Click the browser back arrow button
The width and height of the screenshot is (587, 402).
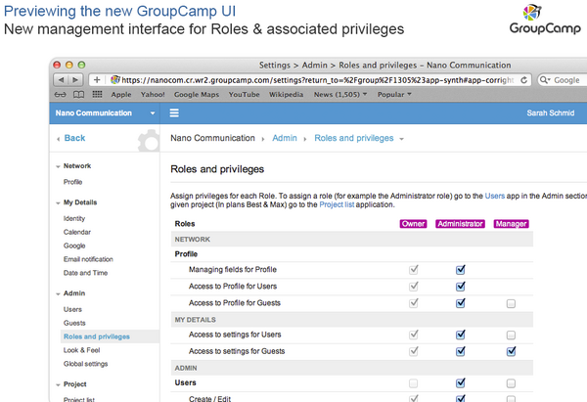61,80
